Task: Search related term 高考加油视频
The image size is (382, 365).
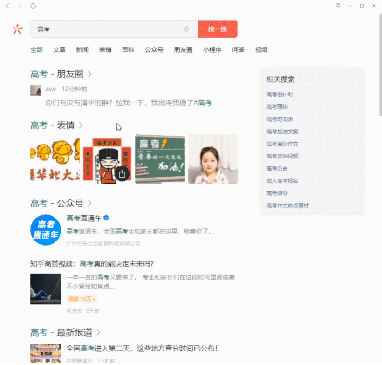Action: coord(282,156)
